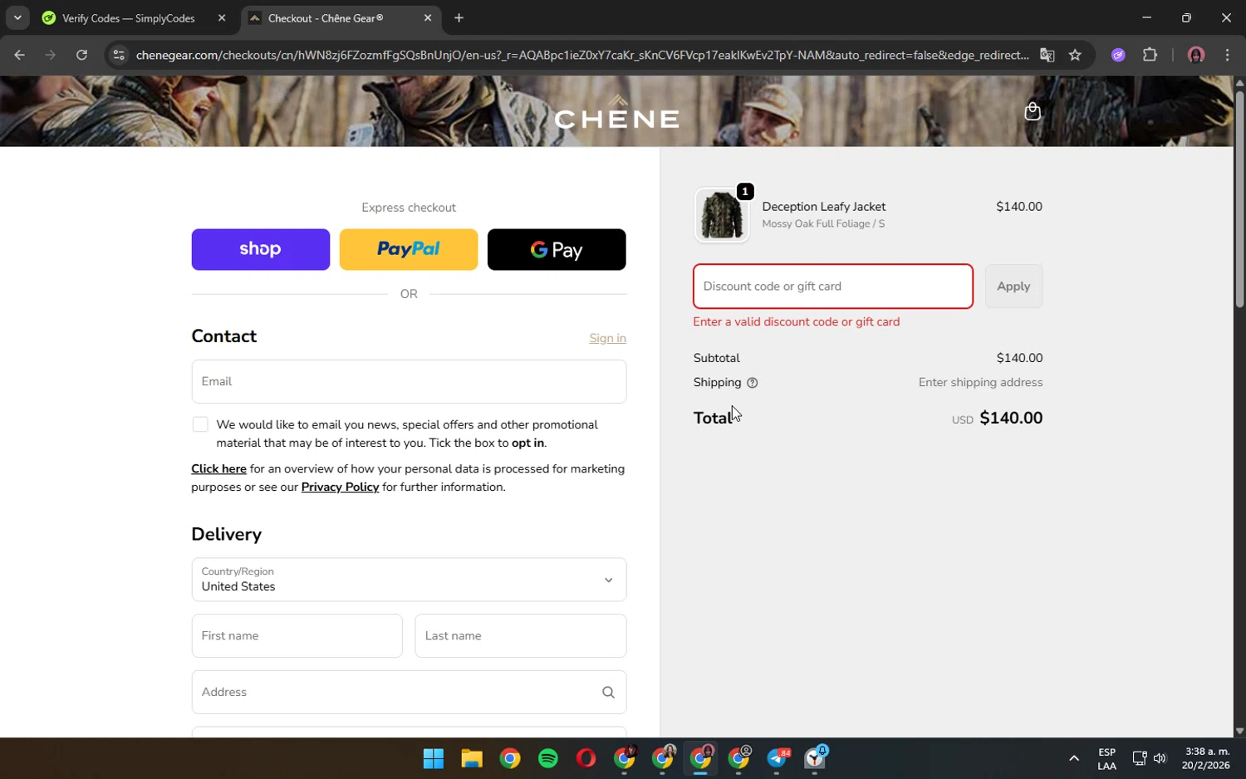Open browser extensions puzzle icon
This screenshot has height=779, width=1246.
tap(1150, 55)
